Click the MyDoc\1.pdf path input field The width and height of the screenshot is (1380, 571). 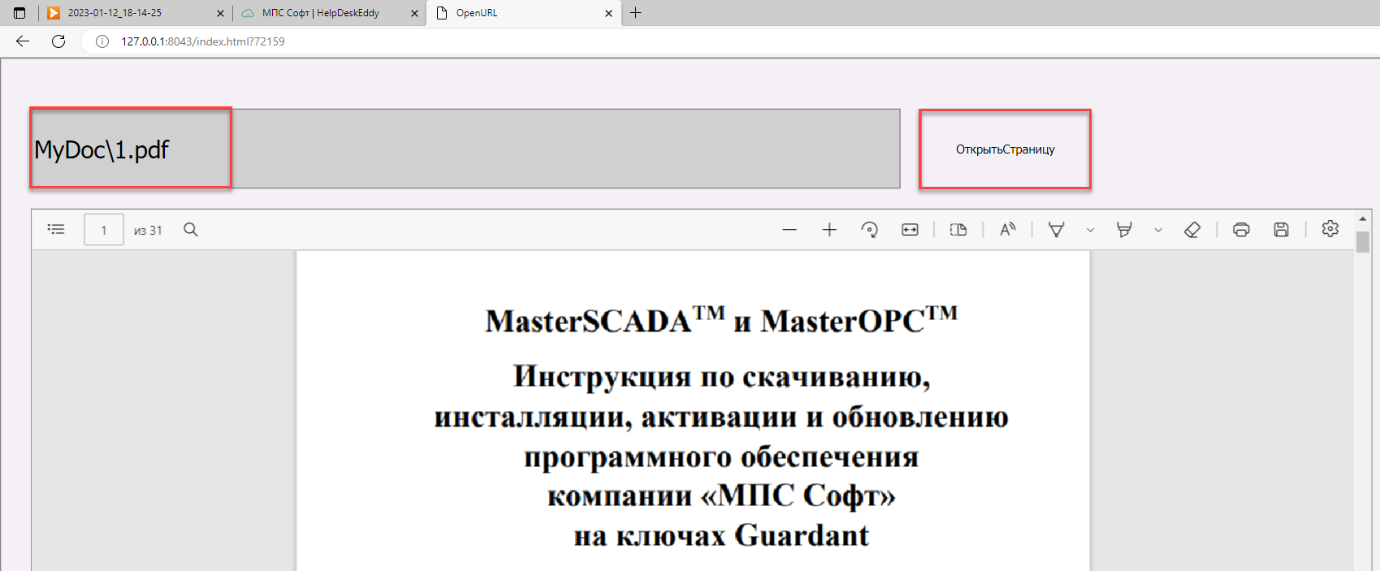(x=465, y=149)
